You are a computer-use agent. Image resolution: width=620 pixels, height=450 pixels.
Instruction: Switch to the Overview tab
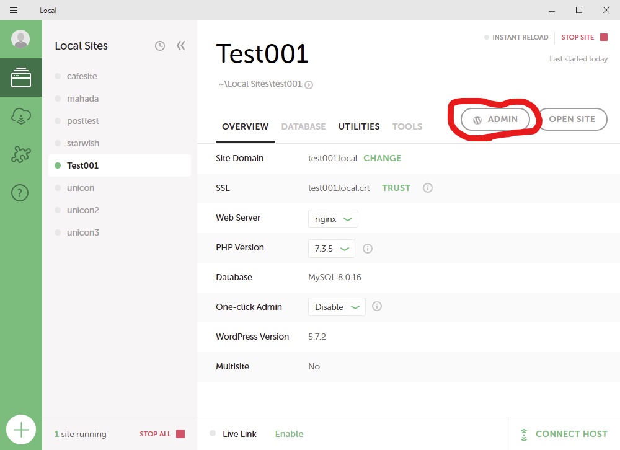point(245,126)
